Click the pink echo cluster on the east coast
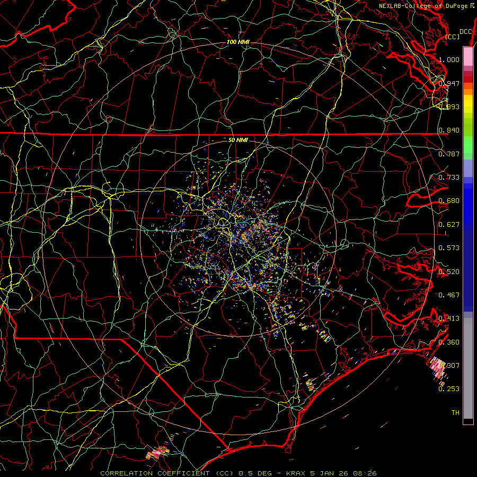The width and height of the screenshot is (477, 477). [437, 369]
